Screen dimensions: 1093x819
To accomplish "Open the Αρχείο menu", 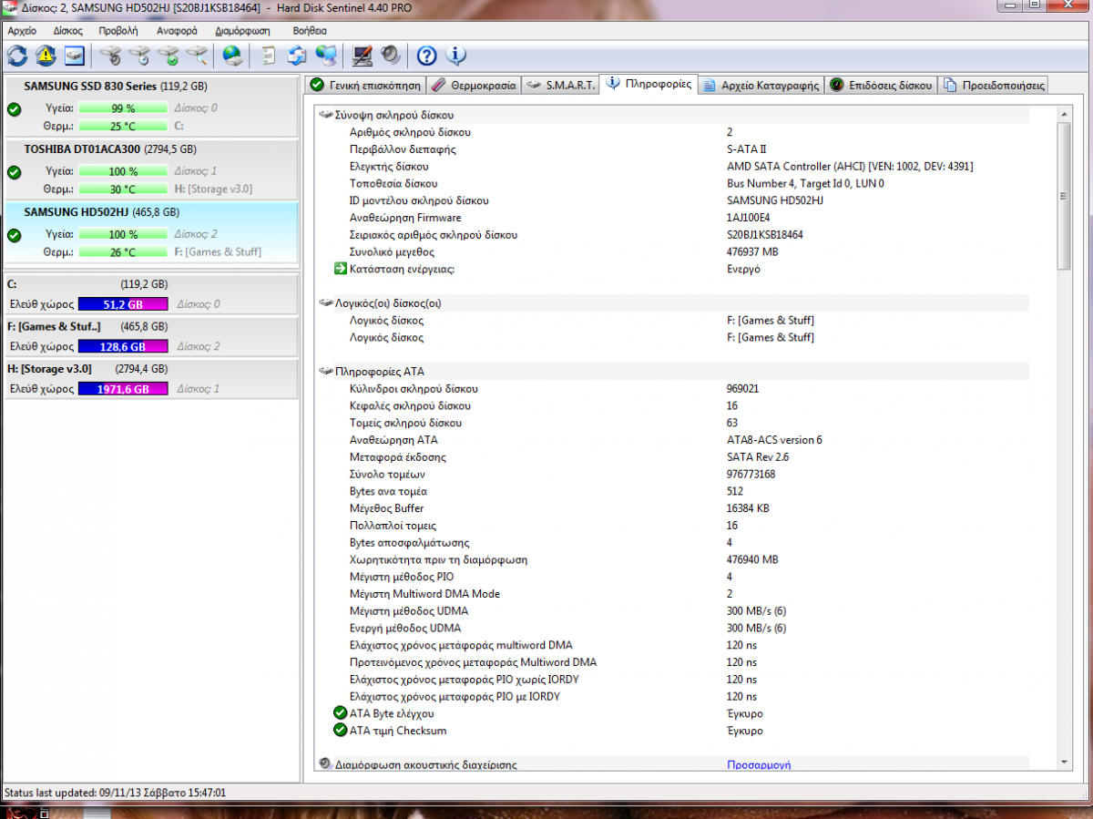I will click(22, 30).
